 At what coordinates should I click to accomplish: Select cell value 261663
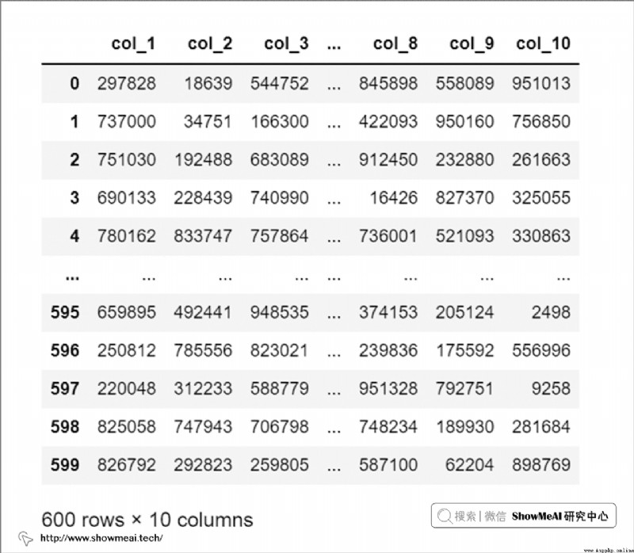(541, 160)
